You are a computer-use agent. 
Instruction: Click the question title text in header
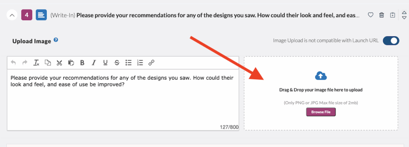pos(218,15)
